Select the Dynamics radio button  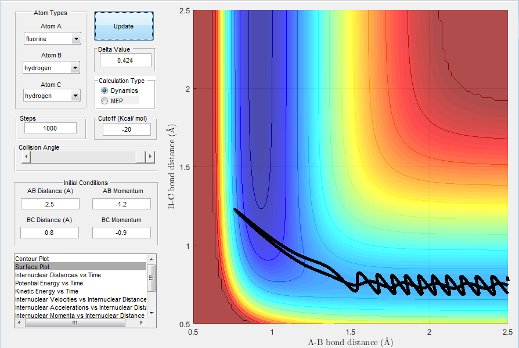click(x=104, y=90)
